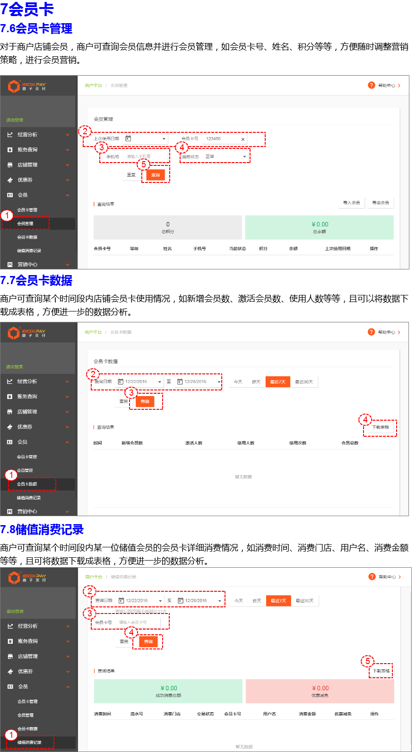Click 下载表格 on 会员卡数据 page
The width and height of the screenshot is (416, 752).
380,427
